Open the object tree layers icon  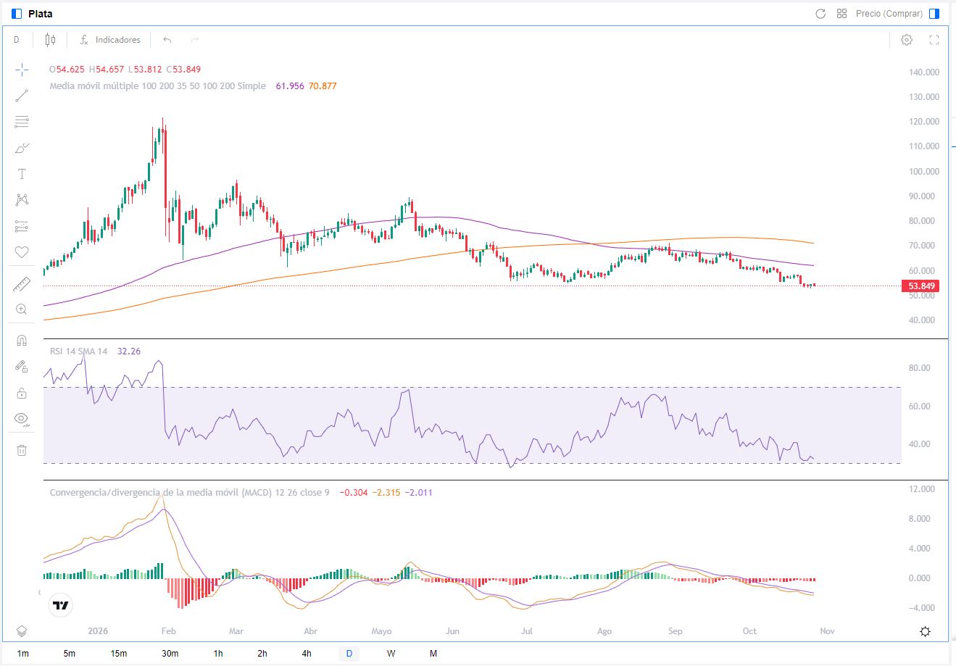coord(22,630)
